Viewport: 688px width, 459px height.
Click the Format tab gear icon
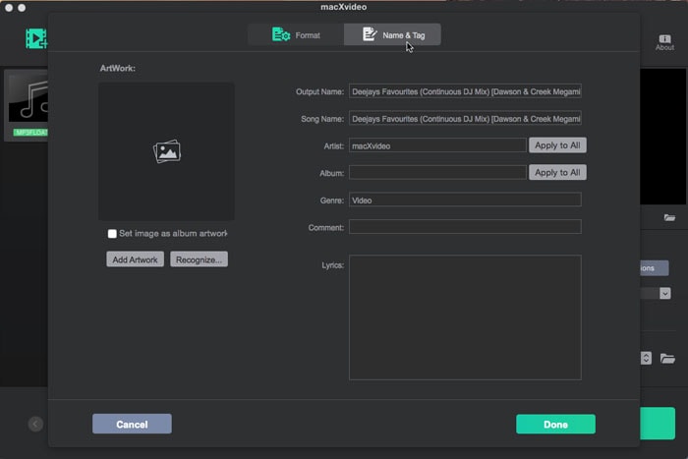pyautogui.click(x=281, y=34)
